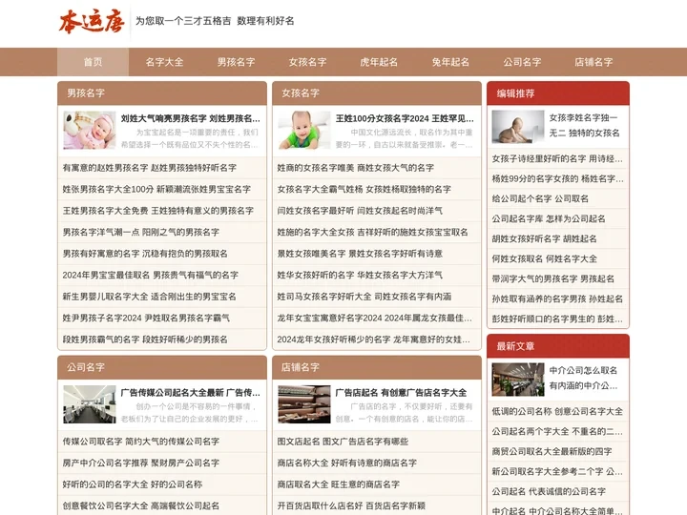Screen dimensions: 687x515
Task: Open 姓尹男孩子名字2024 link
Action: pos(146,318)
